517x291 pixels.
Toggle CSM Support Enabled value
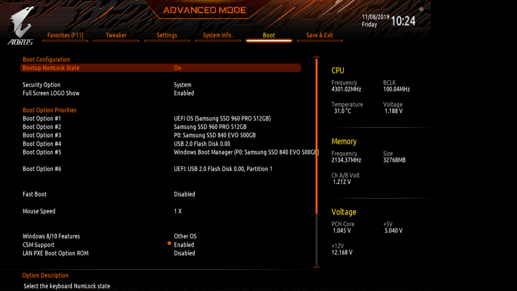point(184,245)
